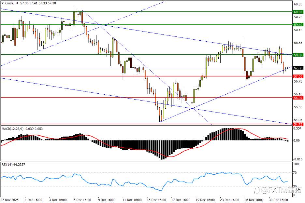The image size is (305, 203).
Task: Select the 55.55 price axis value
Action: pos(298,107)
